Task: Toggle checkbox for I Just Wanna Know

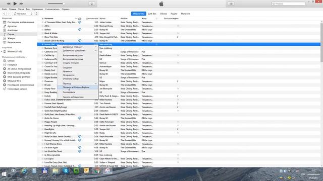Action: coord(42,144)
